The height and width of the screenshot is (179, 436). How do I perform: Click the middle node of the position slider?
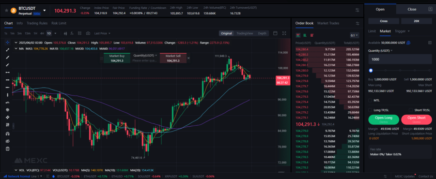[401, 71]
